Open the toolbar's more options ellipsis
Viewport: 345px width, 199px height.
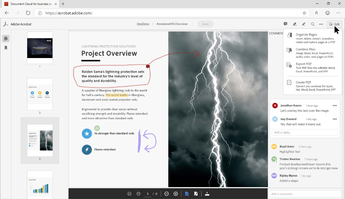click(x=321, y=24)
